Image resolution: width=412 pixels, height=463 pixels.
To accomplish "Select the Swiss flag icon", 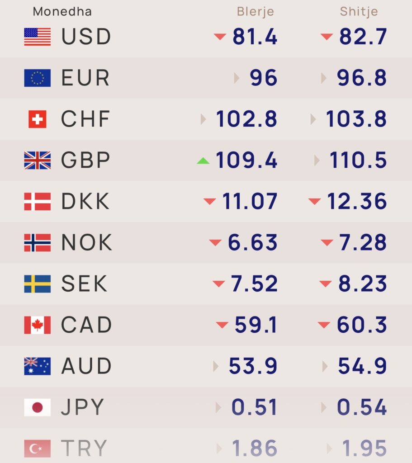I will point(38,119).
